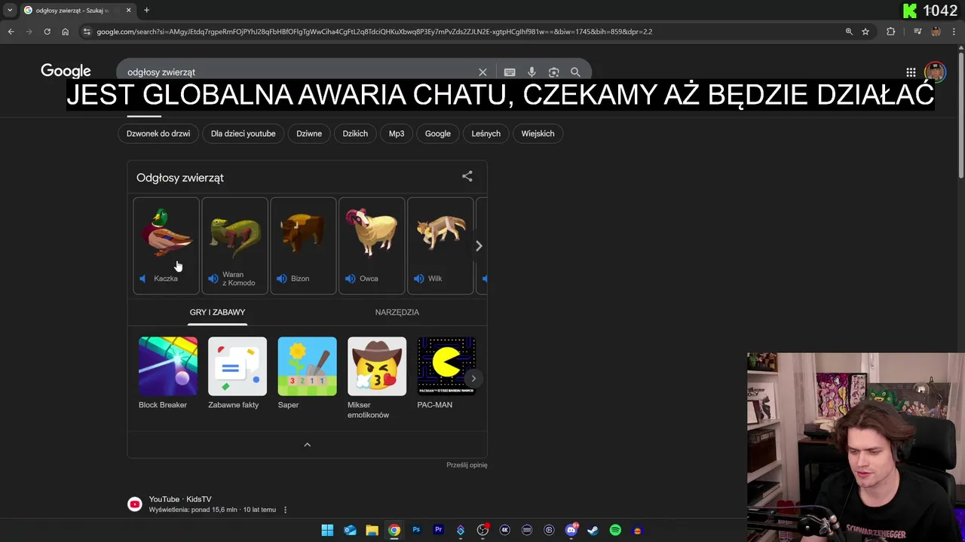
Task: Select the Google filter chip
Action: point(437,133)
